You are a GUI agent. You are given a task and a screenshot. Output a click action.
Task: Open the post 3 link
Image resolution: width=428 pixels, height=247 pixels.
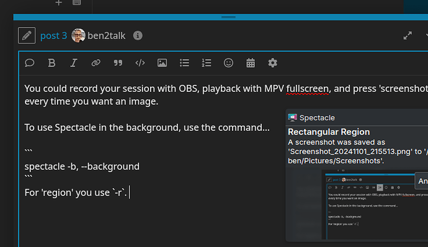[x=53, y=35]
